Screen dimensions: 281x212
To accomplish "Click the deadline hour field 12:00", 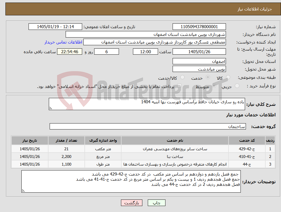I will (145, 52).
